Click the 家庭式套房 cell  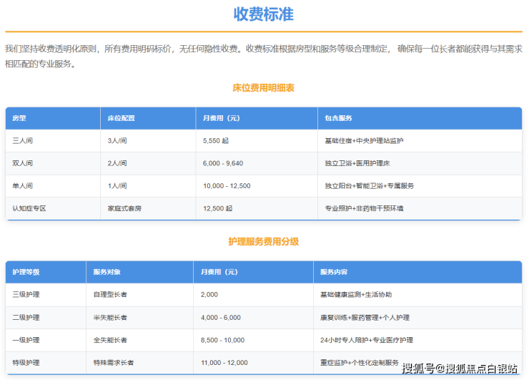pyautogui.click(x=124, y=208)
